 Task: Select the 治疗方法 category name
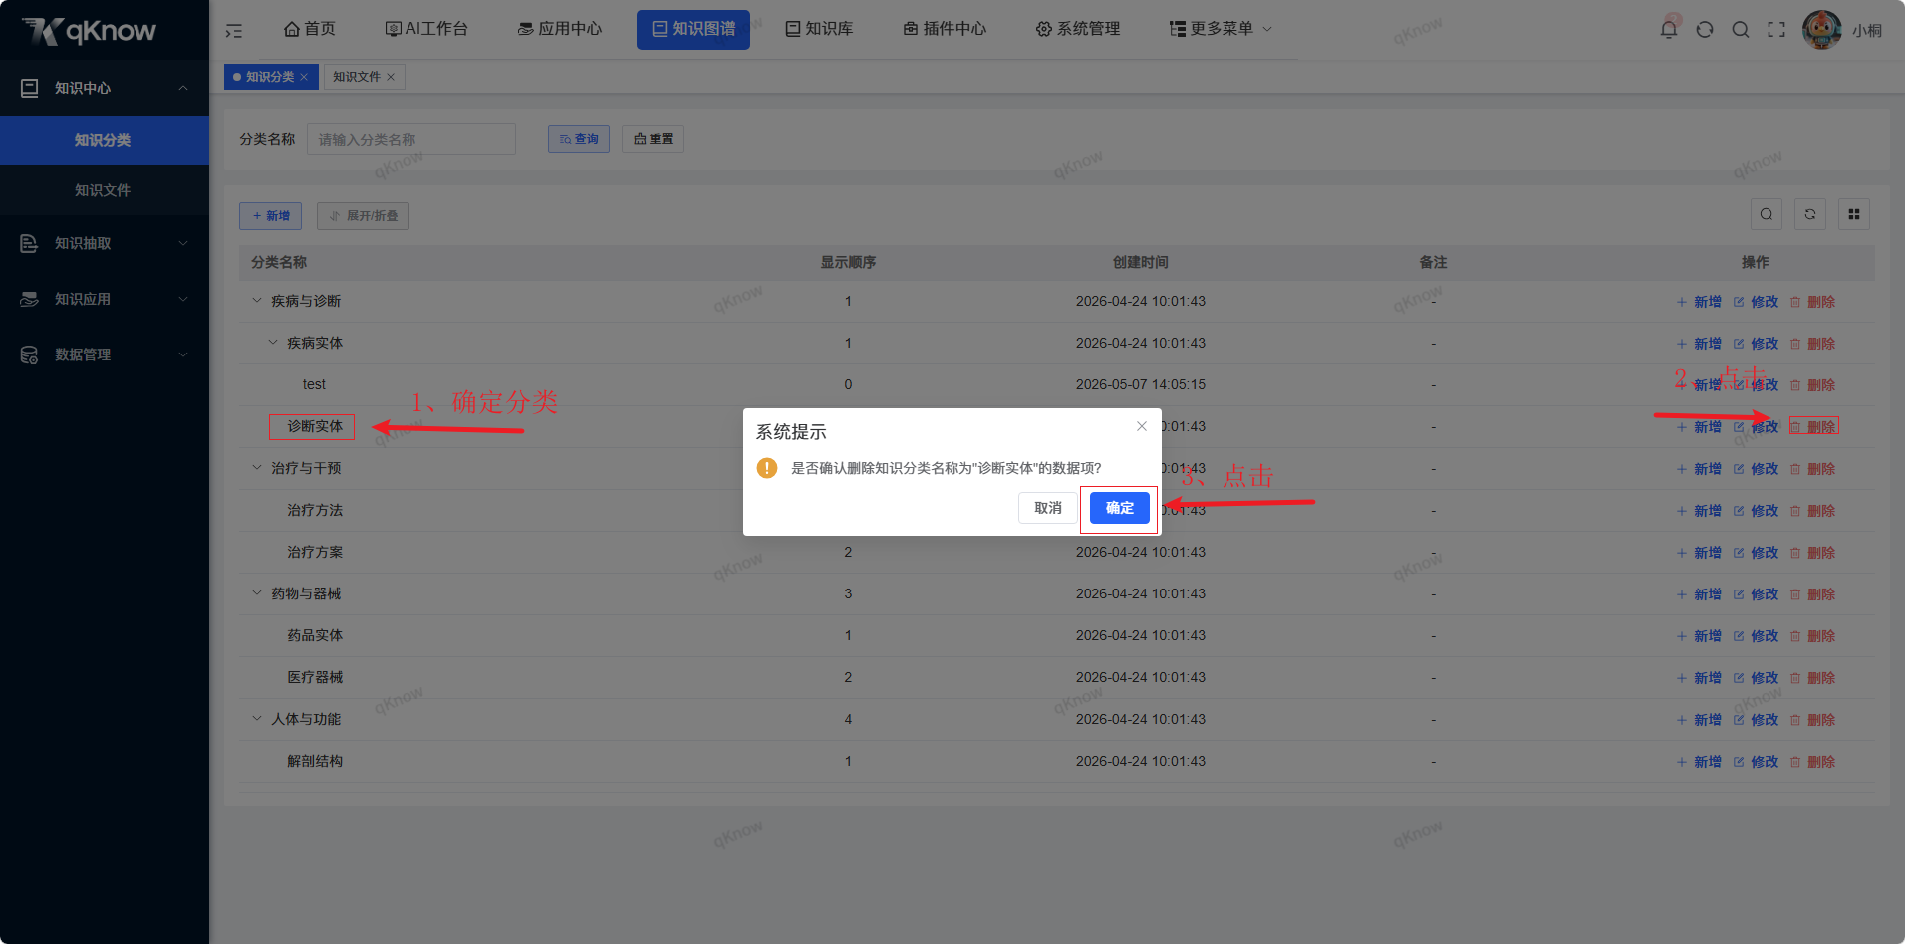315,510
